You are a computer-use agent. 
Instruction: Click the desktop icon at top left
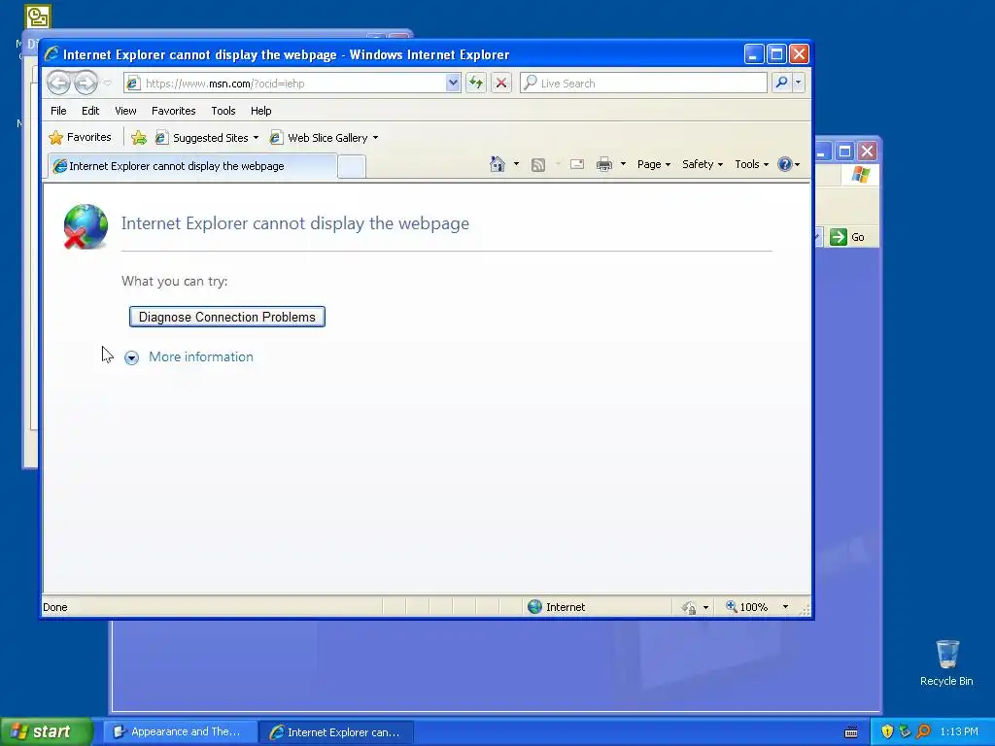click(38, 17)
